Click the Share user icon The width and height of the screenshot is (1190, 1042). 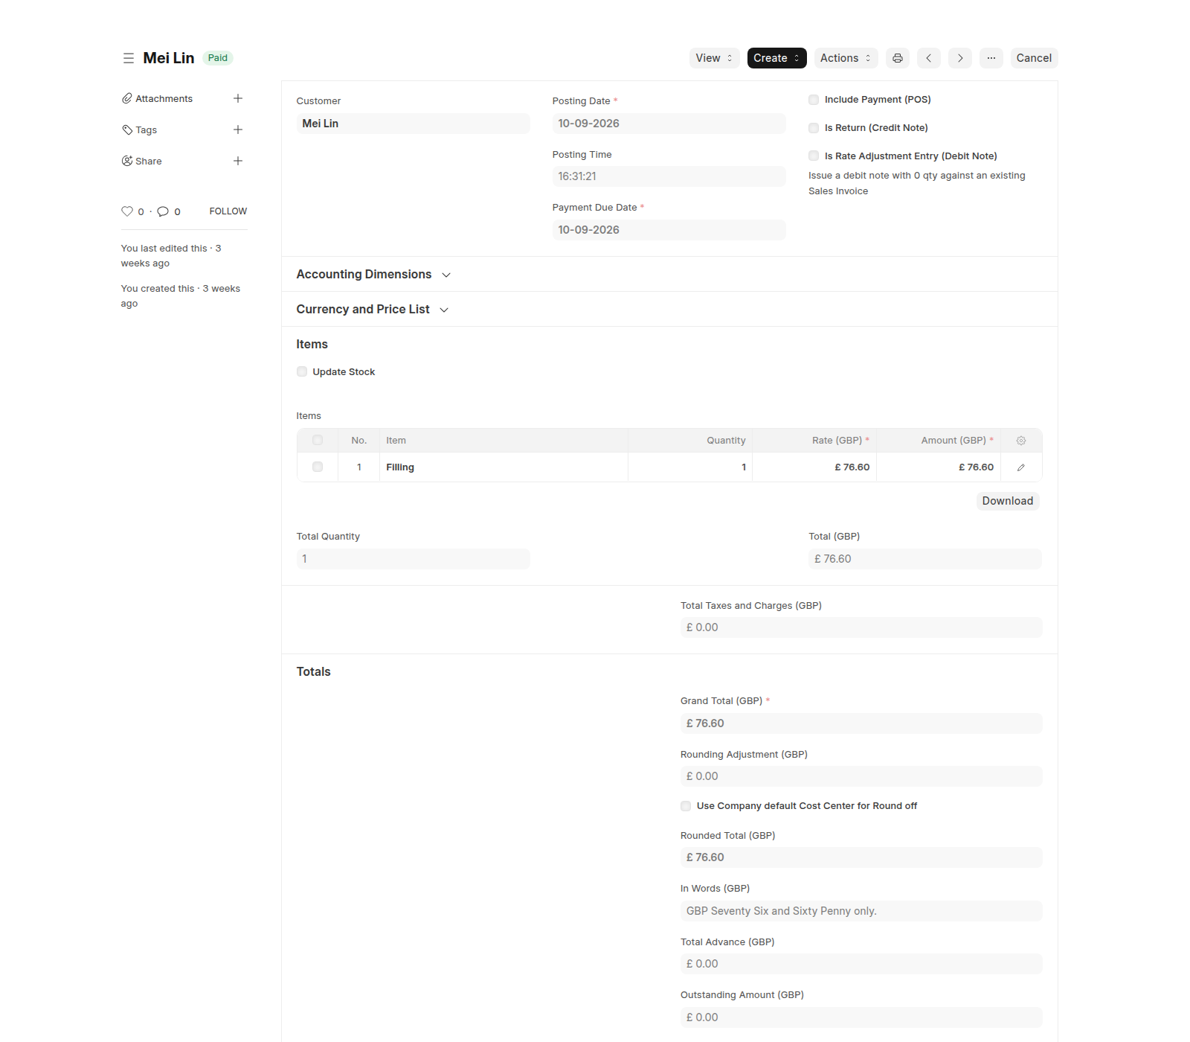(127, 161)
